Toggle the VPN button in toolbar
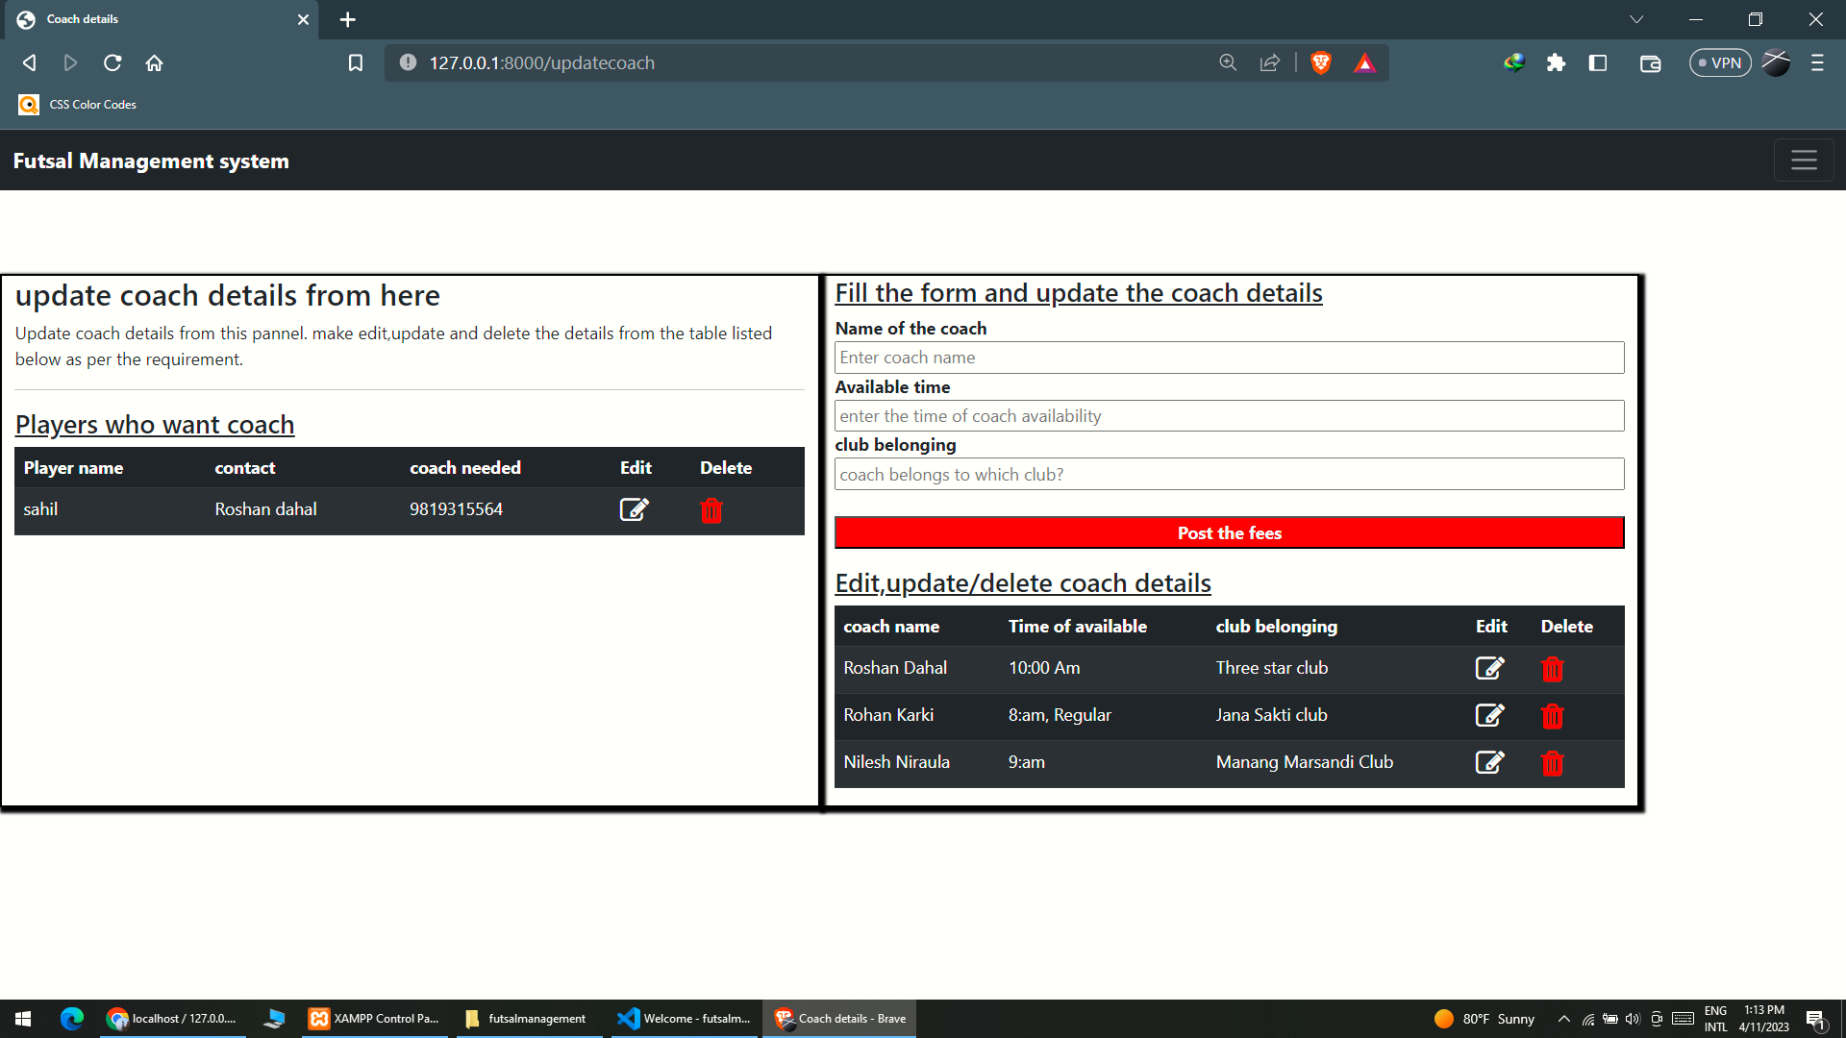Viewport: 1846px width, 1038px height. coord(1720,62)
